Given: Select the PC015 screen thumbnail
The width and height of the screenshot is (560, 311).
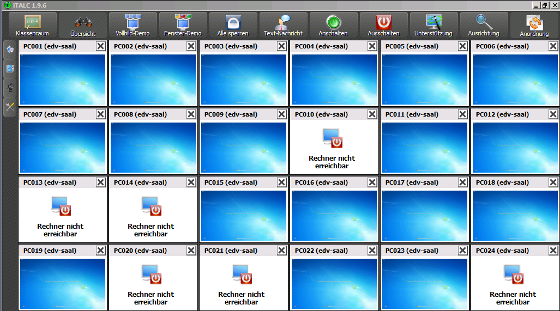Looking at the screenshot, I should pos(244,215).
